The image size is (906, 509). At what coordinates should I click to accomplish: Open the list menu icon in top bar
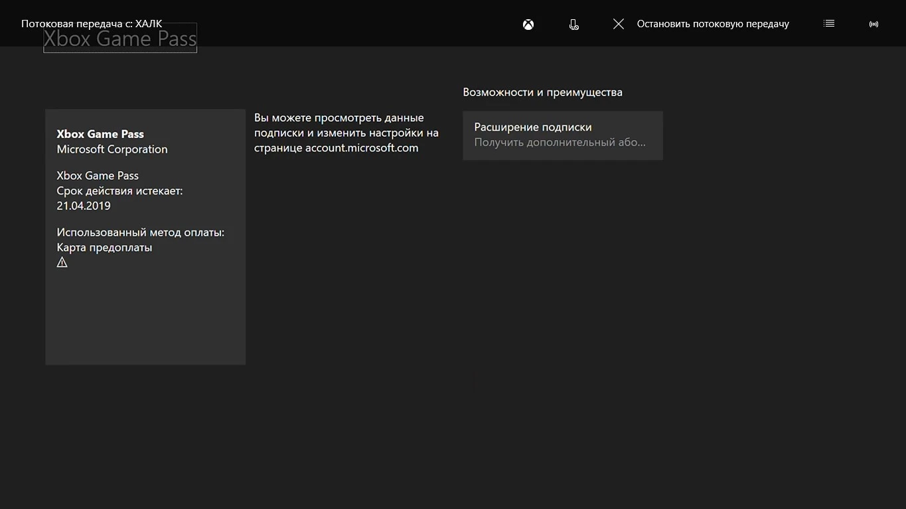pyautogui.click(x=829, y=23)
